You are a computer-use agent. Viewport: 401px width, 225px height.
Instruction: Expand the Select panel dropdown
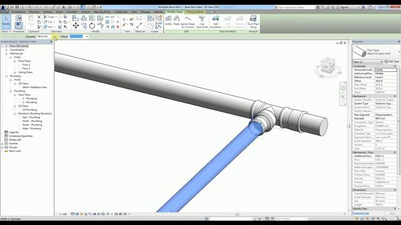tap(6, 31)
